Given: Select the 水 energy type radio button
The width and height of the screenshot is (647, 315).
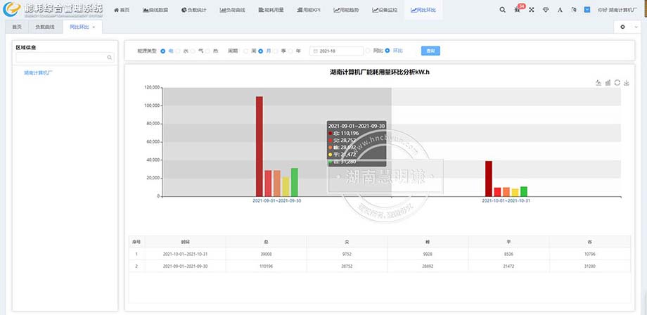Looking at the screenshot, I should click(180, 51).
